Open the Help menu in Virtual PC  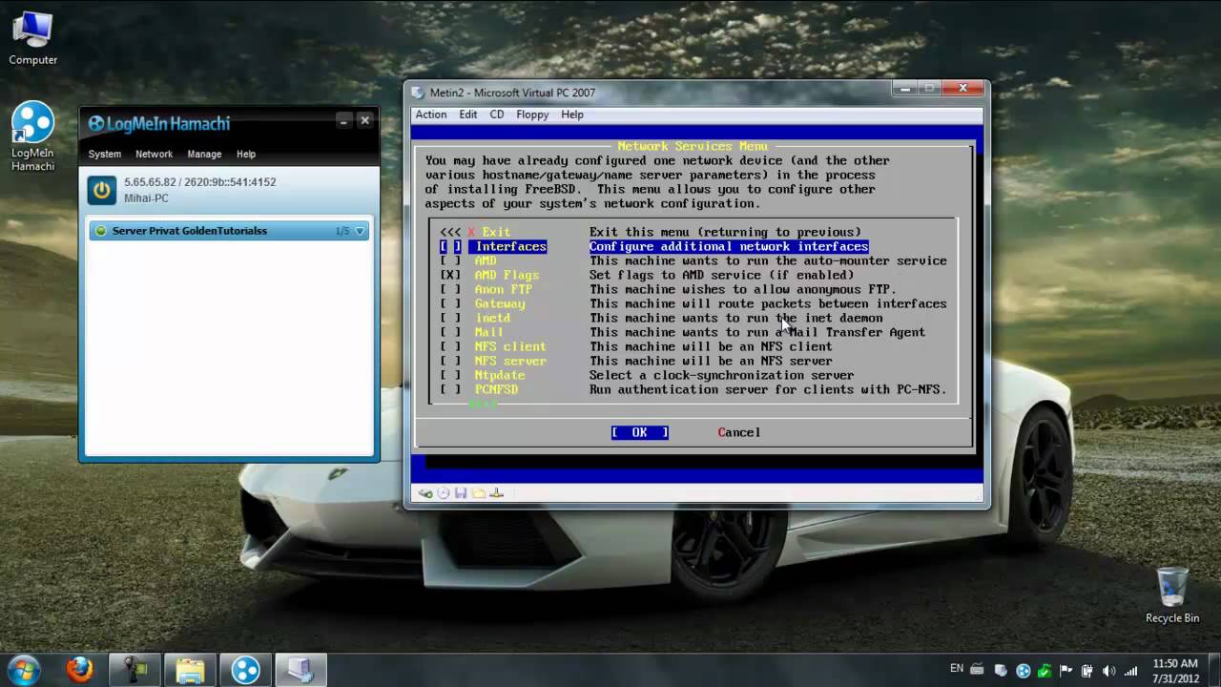(x=572, y=114)
